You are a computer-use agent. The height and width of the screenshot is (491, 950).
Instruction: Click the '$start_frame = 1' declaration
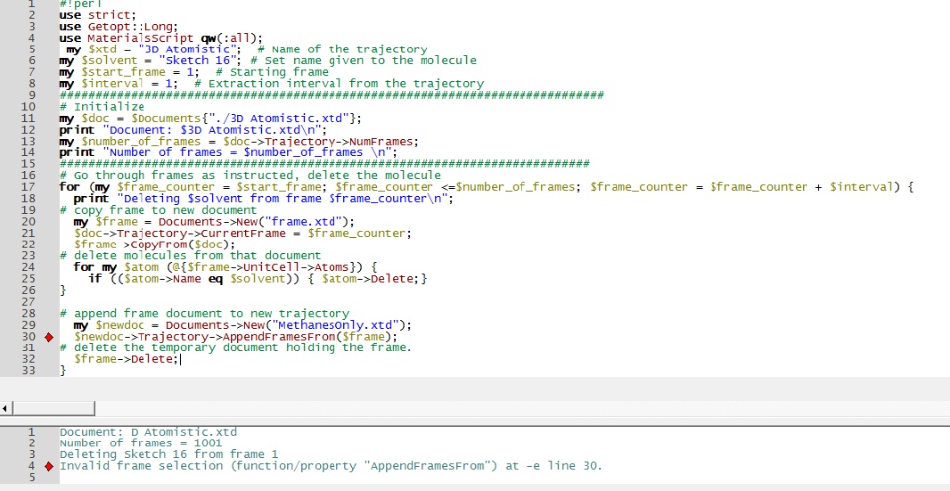[x=129, y=72]
